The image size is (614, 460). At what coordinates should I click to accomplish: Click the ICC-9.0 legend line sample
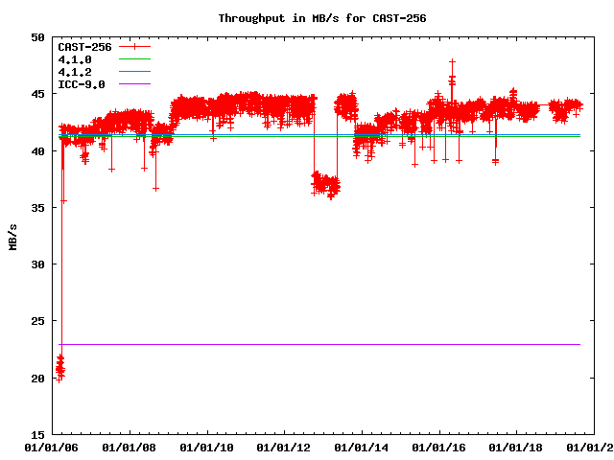click(135, 84)
